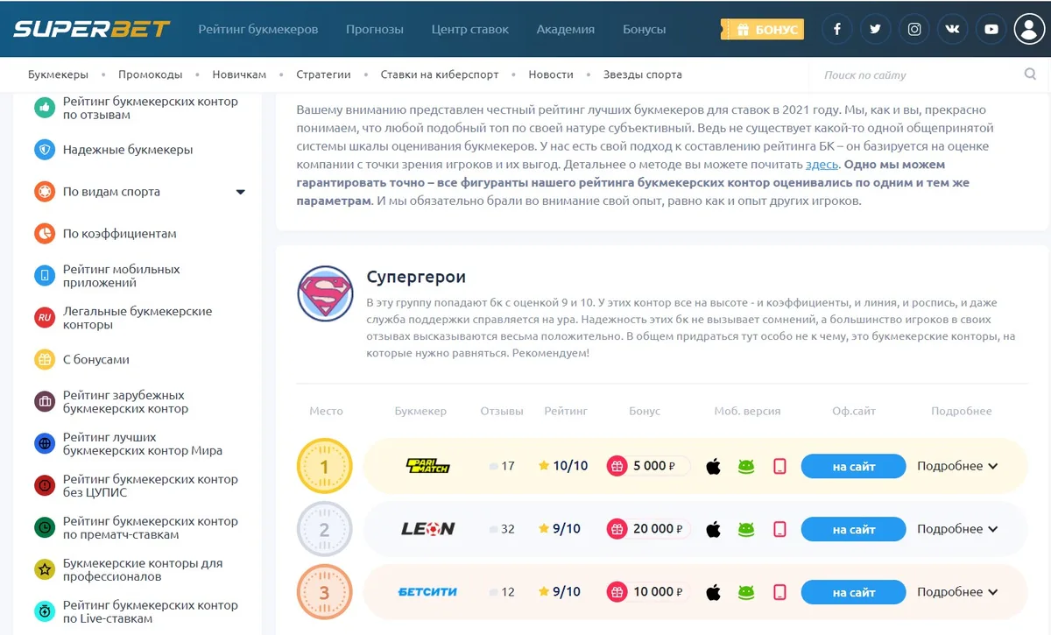Go to Промокоды submenu item
This screenshot has height=635, width=1051.
(151, 74)
